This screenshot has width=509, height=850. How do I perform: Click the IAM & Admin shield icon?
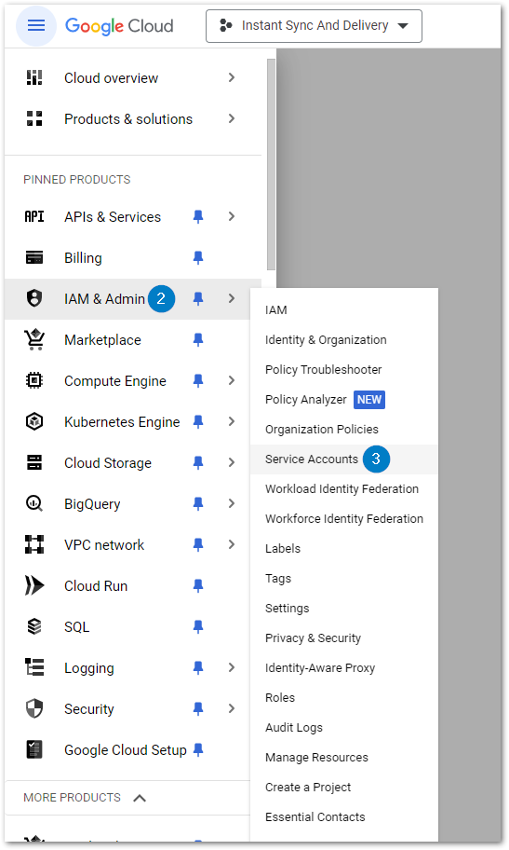[34, 298]
